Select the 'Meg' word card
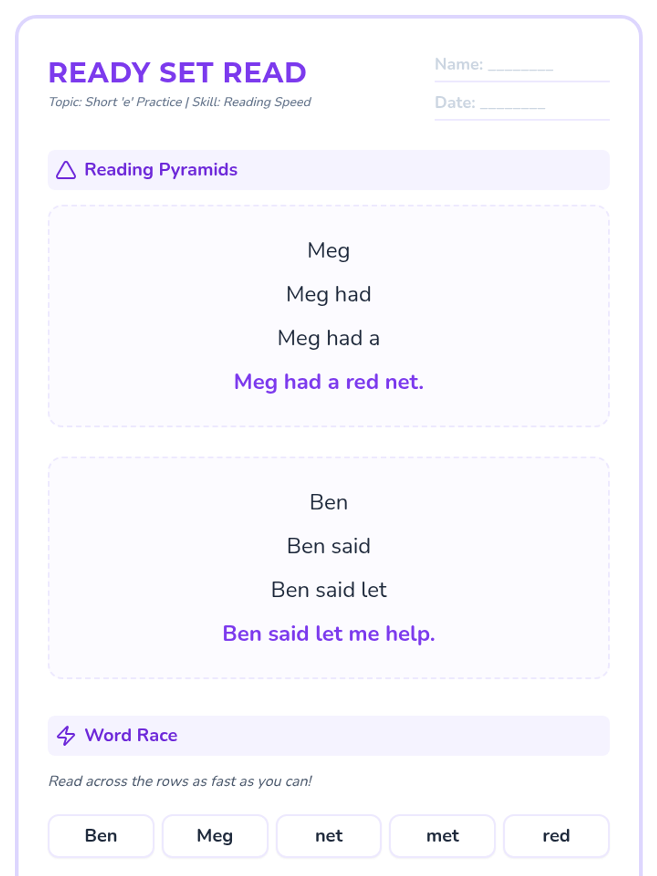 click(x=215, y=836)
